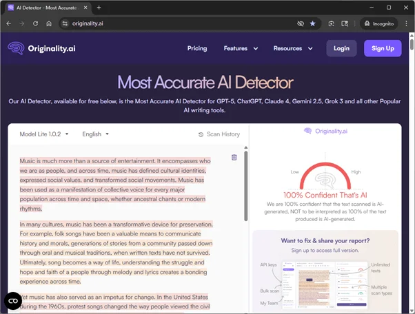The image size is (415, 314).
Task: Click the Login button
Action: [341, 48]
